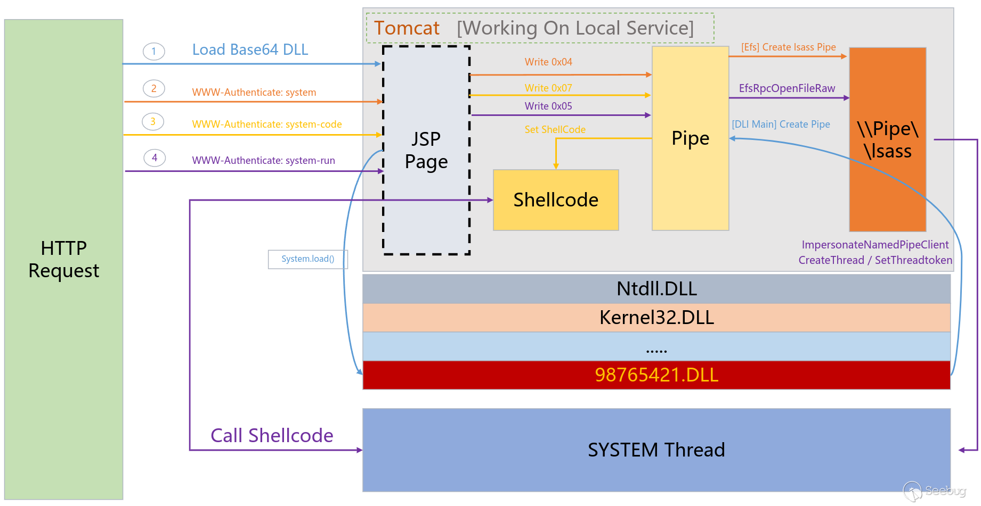Click the "Load Base64 DLL" label
This screenshot has height=506, width=981.
pyautogui.click(x=250, y=49)
